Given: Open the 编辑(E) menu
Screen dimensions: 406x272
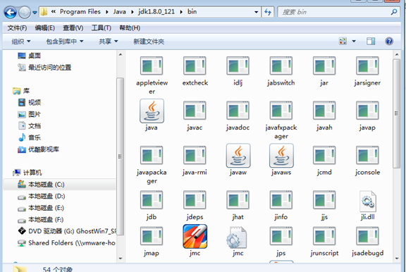Looking at the screenshot, I should (45, 28).
